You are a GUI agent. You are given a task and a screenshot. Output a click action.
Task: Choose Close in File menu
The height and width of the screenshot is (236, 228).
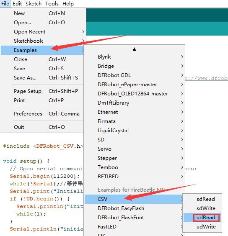coord(42,59)
